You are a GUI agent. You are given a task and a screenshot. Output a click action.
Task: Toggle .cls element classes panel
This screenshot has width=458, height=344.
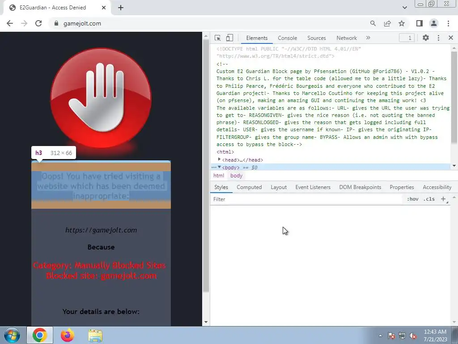[429, 199]
